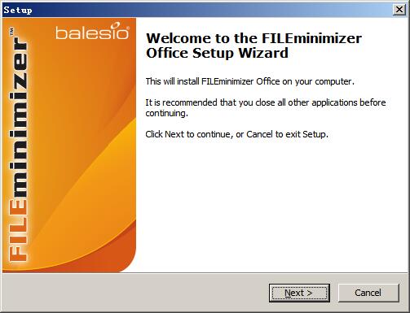Click the Office Setup Wizard heading line
The width and height of the screenshot is (410, 313).
217,53
